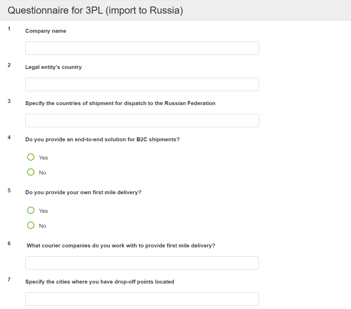Screen dimensions: 351x309
Task: Focus the Legal entity's country text box
Action: (x=142, y=84)
